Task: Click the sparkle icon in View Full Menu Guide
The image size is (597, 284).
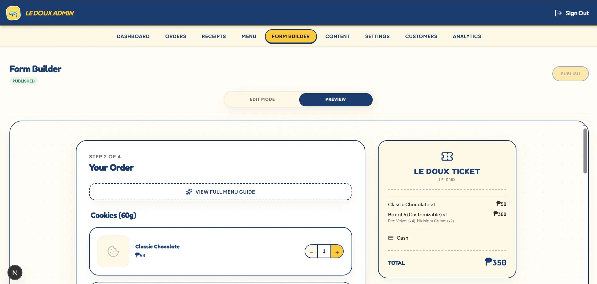Action: click(x=189, y=192)
